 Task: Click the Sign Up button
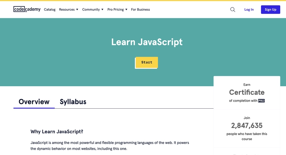pos(271,10)
